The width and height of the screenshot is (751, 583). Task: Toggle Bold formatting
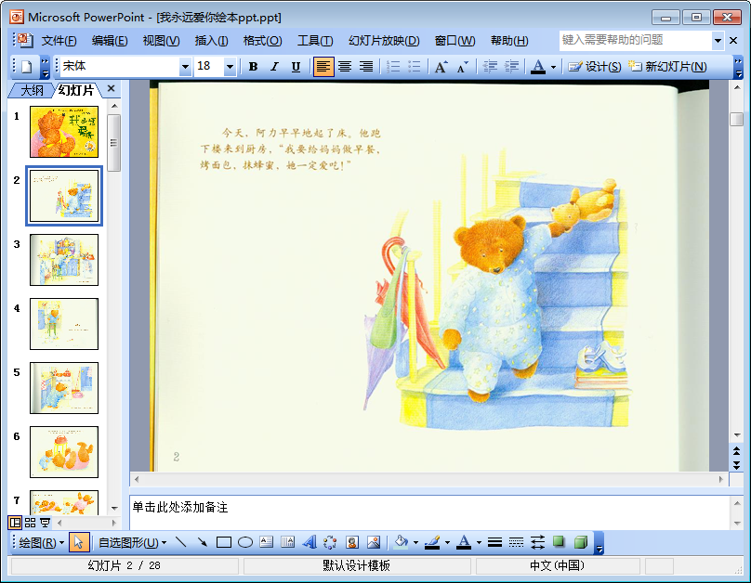tap(254, 67)
